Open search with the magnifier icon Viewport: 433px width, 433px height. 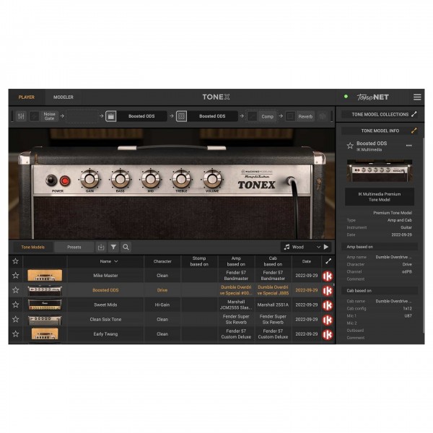coord(126,247)
